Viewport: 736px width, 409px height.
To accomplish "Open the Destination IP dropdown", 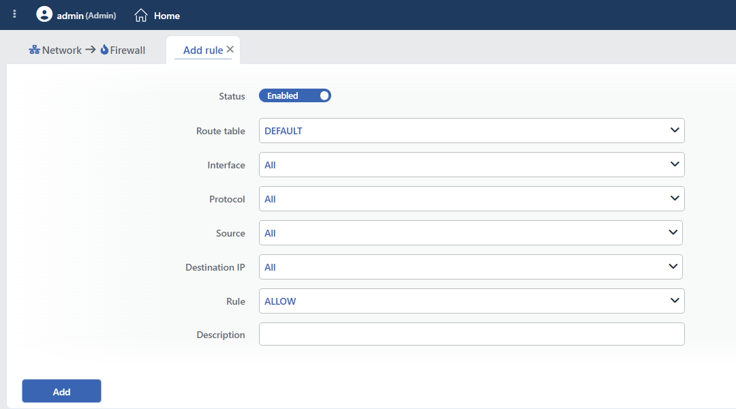I will click(470, 267).
